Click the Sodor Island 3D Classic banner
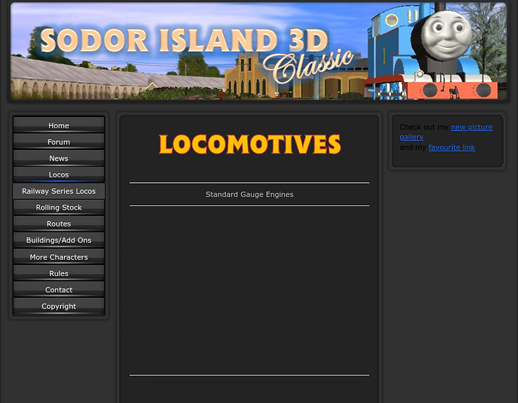Screen dimensions: 518x403 click(258, 51)
